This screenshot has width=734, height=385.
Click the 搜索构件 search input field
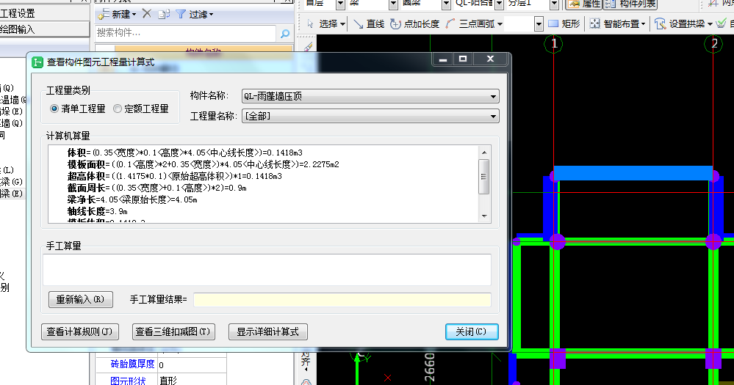[x=185, y=33]
